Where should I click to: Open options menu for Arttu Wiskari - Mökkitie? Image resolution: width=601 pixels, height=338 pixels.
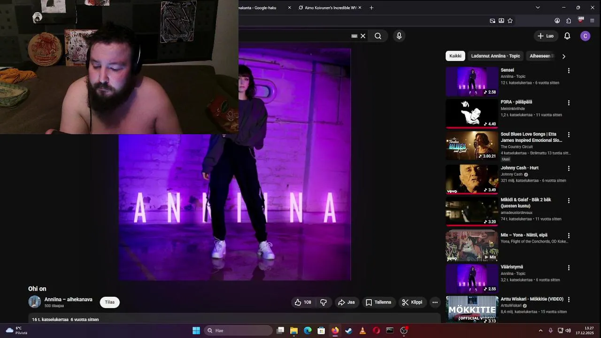click(x=569, y=300)
